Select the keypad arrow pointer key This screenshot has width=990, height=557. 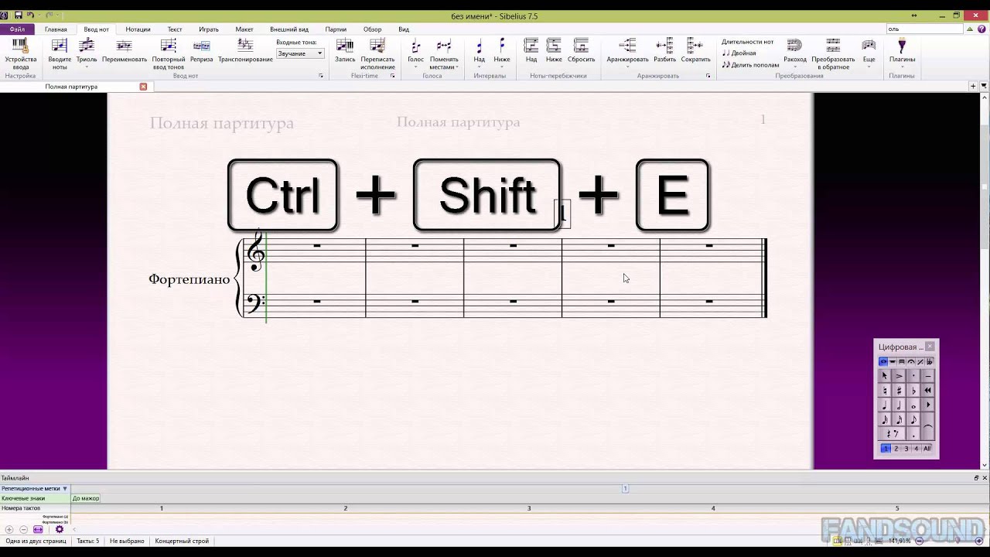(x=884, y=376)
